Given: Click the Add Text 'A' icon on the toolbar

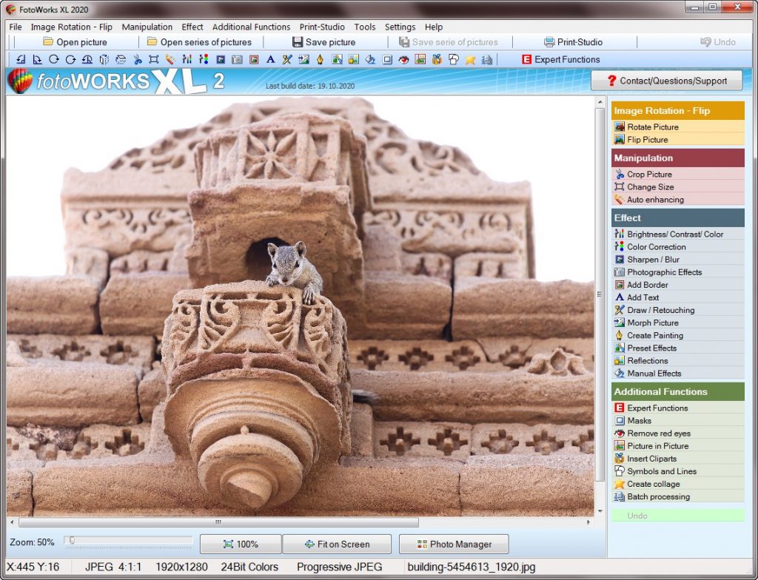Looking at the screenshot, I should pos(271,59).
